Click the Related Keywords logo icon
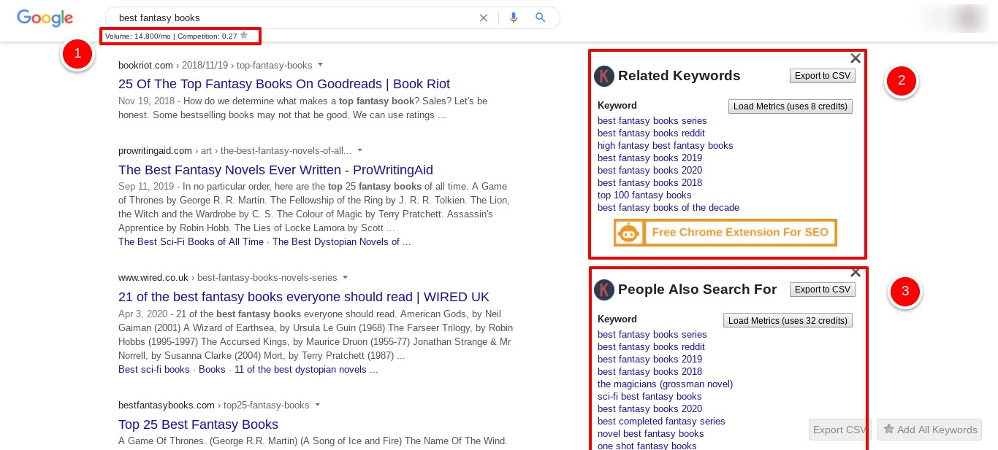 pos(604,76)
